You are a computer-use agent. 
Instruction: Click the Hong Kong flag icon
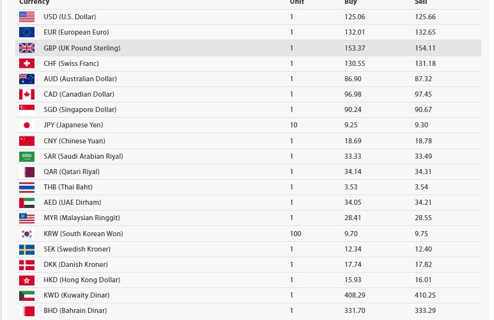(x=26, y=280)
